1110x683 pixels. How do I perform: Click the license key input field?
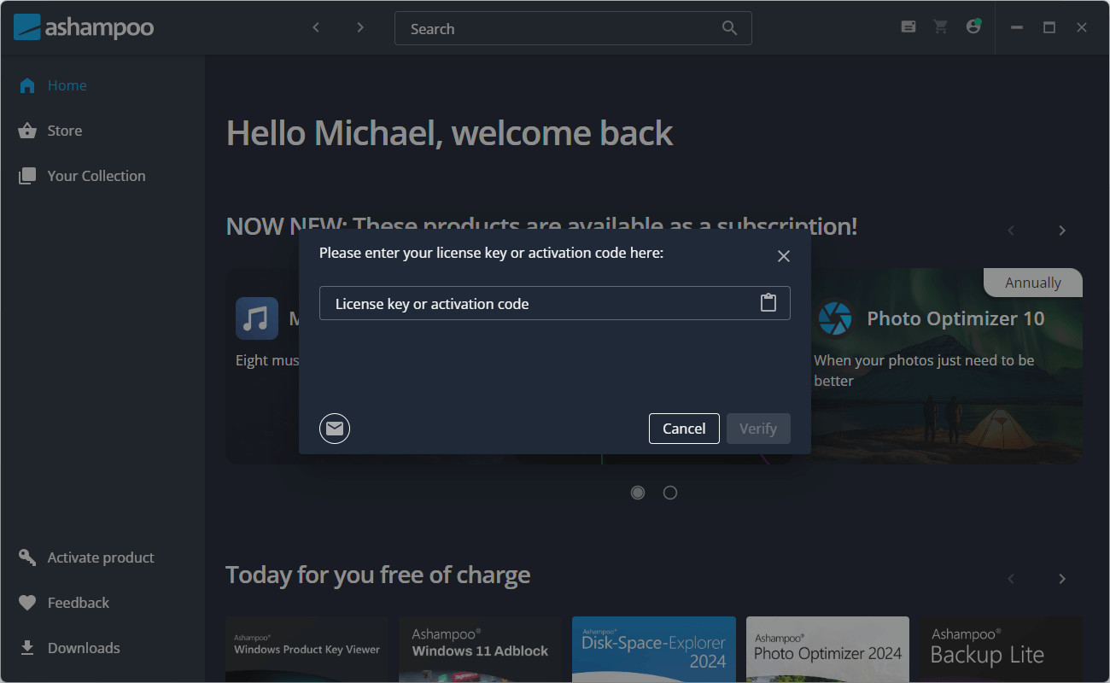(x=555, y=303)
